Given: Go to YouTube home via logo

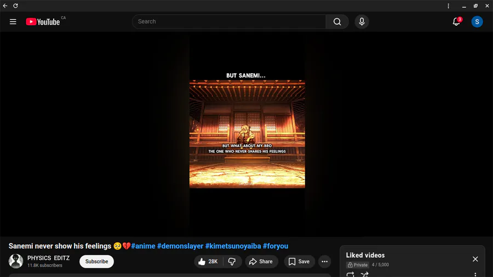Looking at the screenshot, I should [x=43, y=22].
